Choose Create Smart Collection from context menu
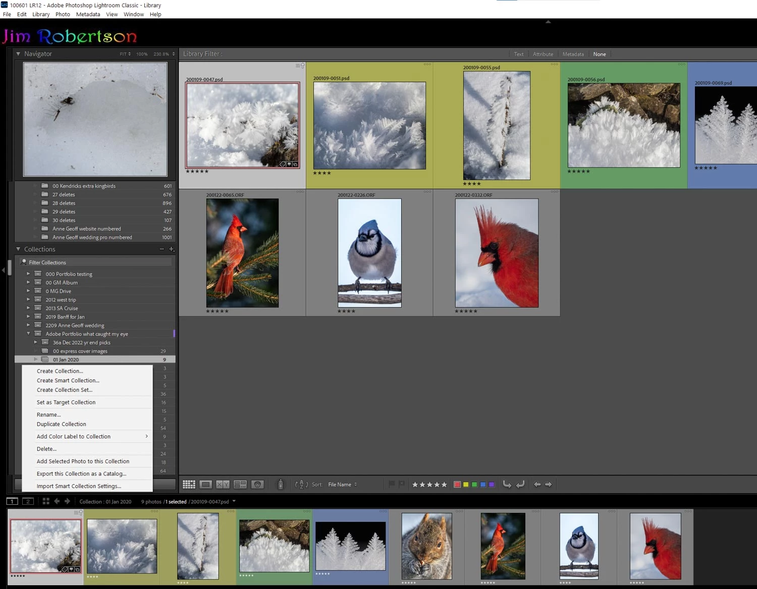This screenshot has height=589, width=757. (87, 381)
